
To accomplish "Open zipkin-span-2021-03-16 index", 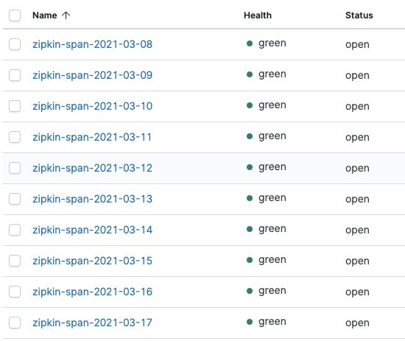I will tap(93, 292).
